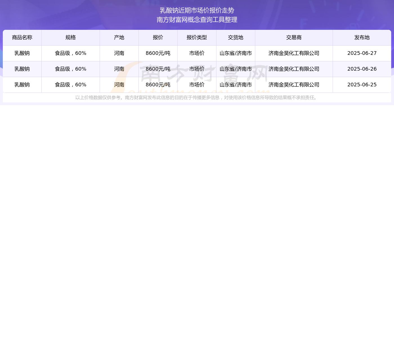Click 食品级，60% in the 2025-06-27 row
Image resolution: width=394 pixels, height=339 pixels.
(x=71, y=53)
